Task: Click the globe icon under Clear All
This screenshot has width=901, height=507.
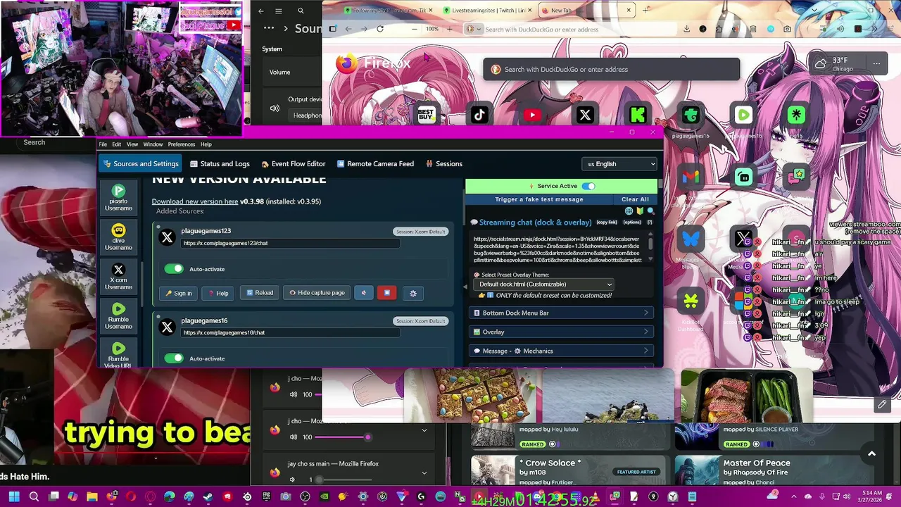Action: (629, 211)
